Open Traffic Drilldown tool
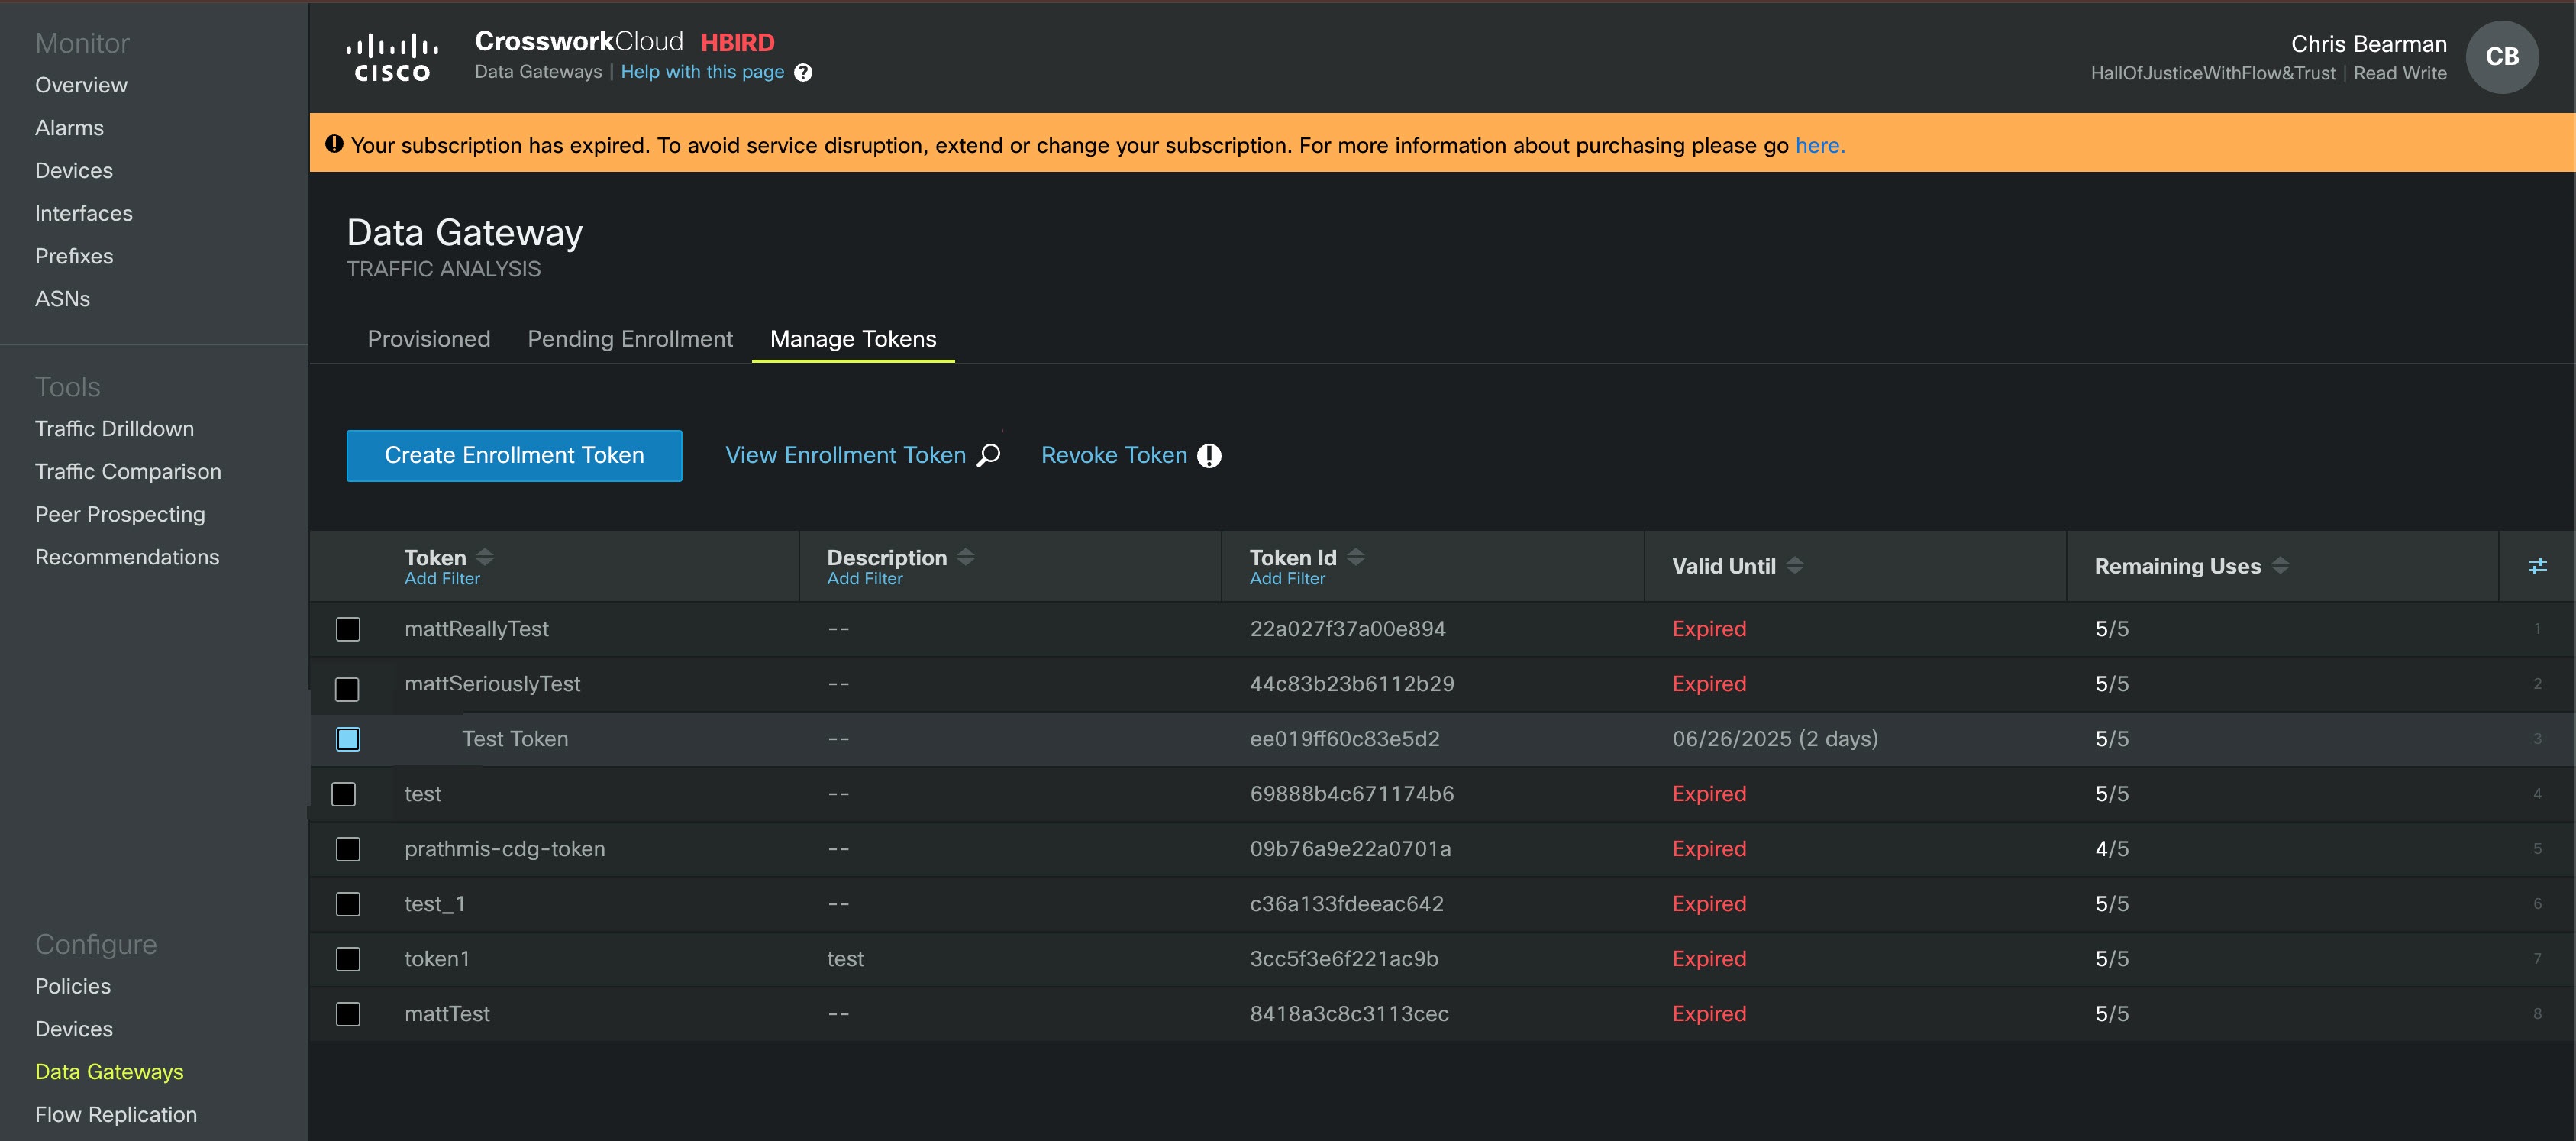Screen dimensions: 2576x1141 point(115,429)
